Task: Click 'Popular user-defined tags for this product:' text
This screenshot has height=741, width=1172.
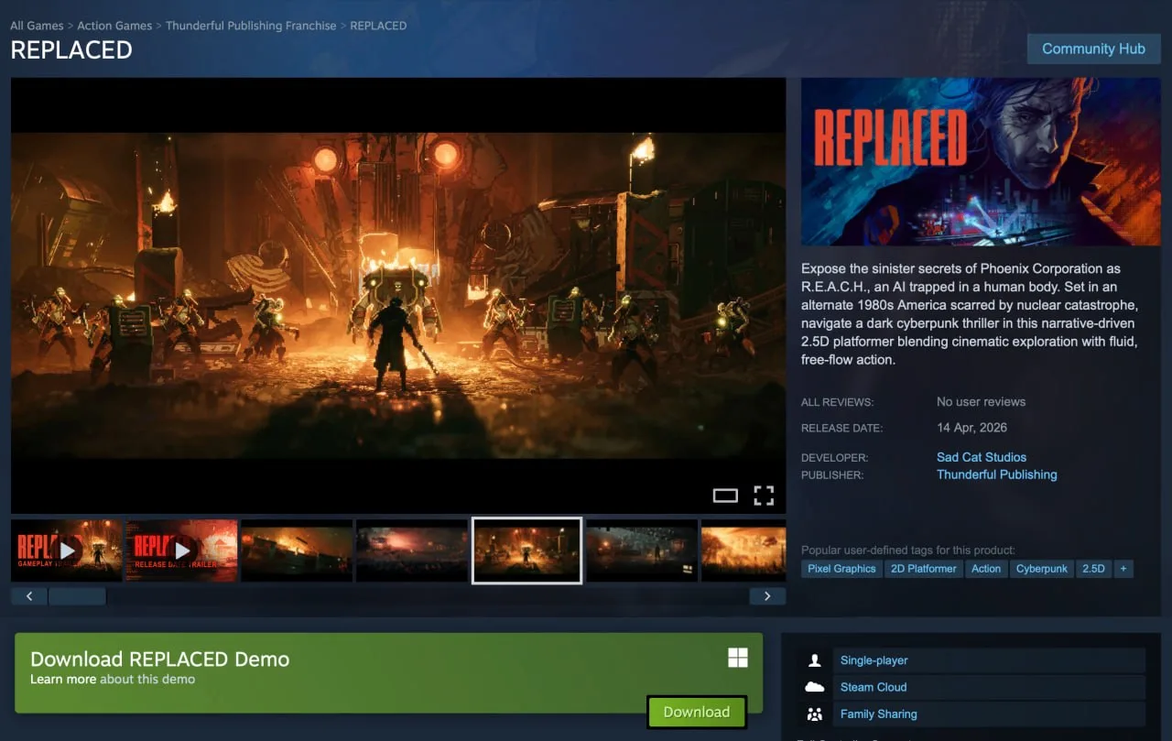Action: [x=908, y=550]
